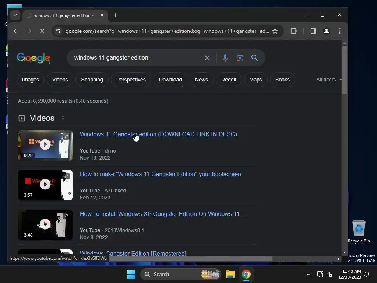This screenshot has width=377, height=283.
Task: Select the Recycle Bin desktop icon
Action: [x=359, y=232]
